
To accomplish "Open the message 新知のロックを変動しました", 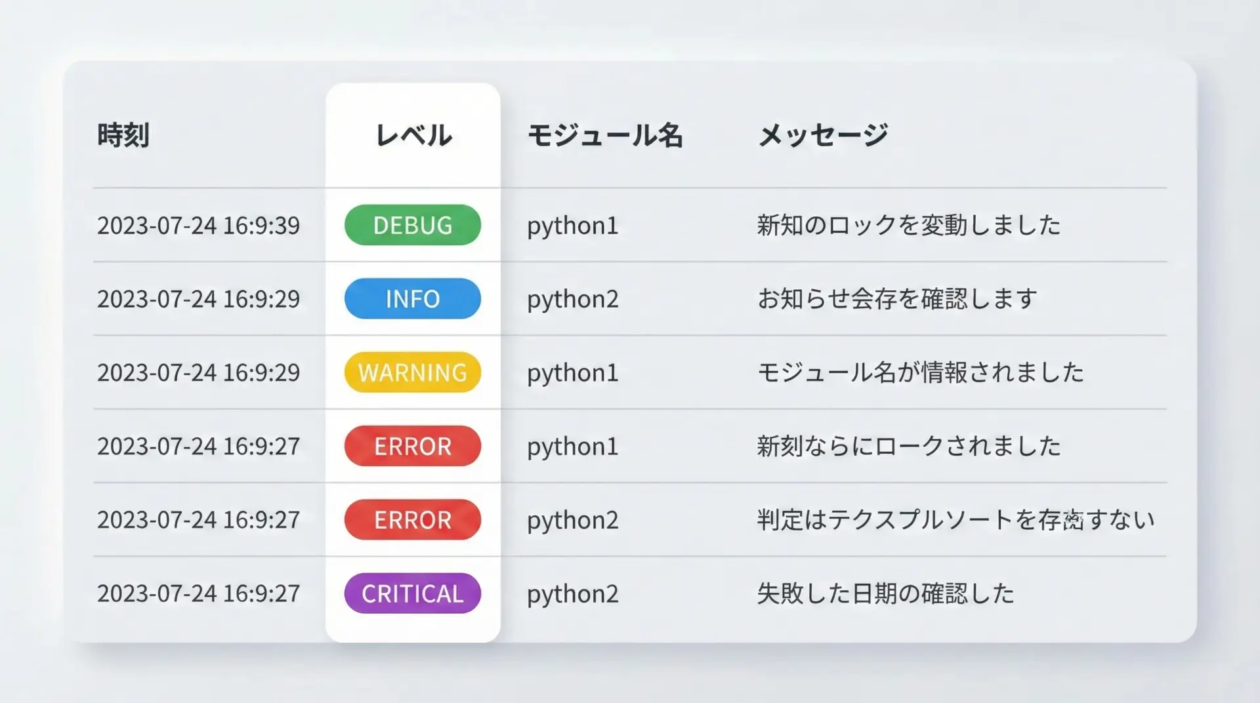I will pos(908,225).
